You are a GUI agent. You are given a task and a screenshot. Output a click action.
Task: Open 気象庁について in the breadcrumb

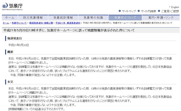coord(19,23)
